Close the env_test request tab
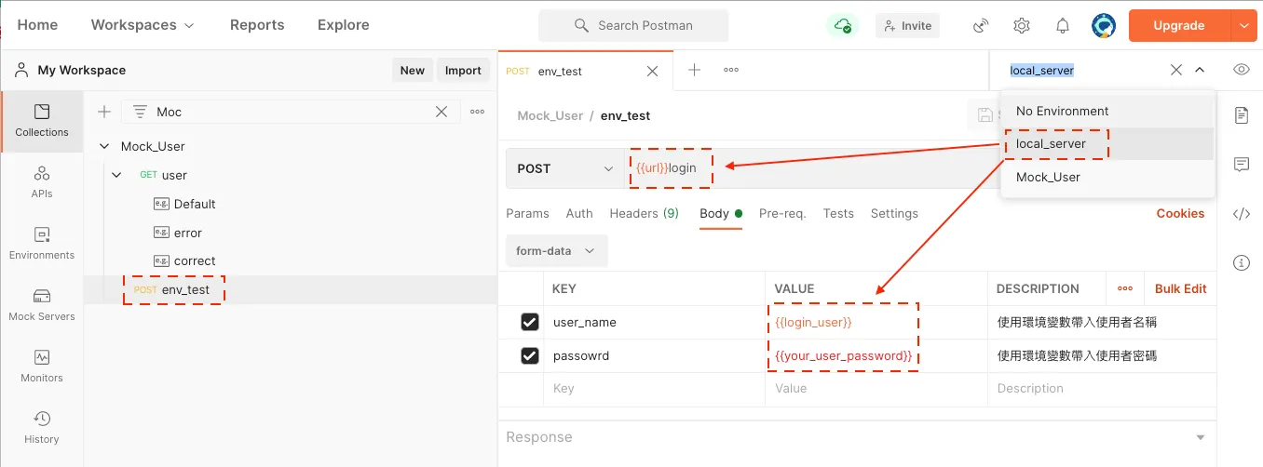This screenshot has width=1263, height=467. tap(653, 71)
